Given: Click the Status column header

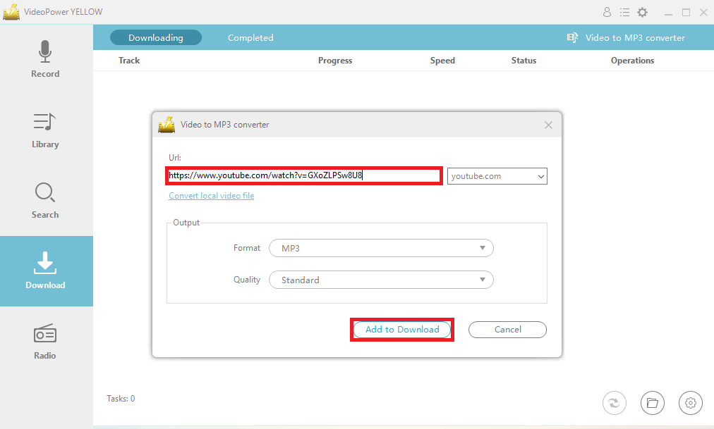Looking at the screenshot, I should point(524,61).
